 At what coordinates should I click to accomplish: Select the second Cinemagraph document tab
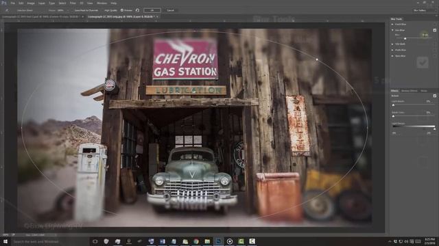point(121,16)
